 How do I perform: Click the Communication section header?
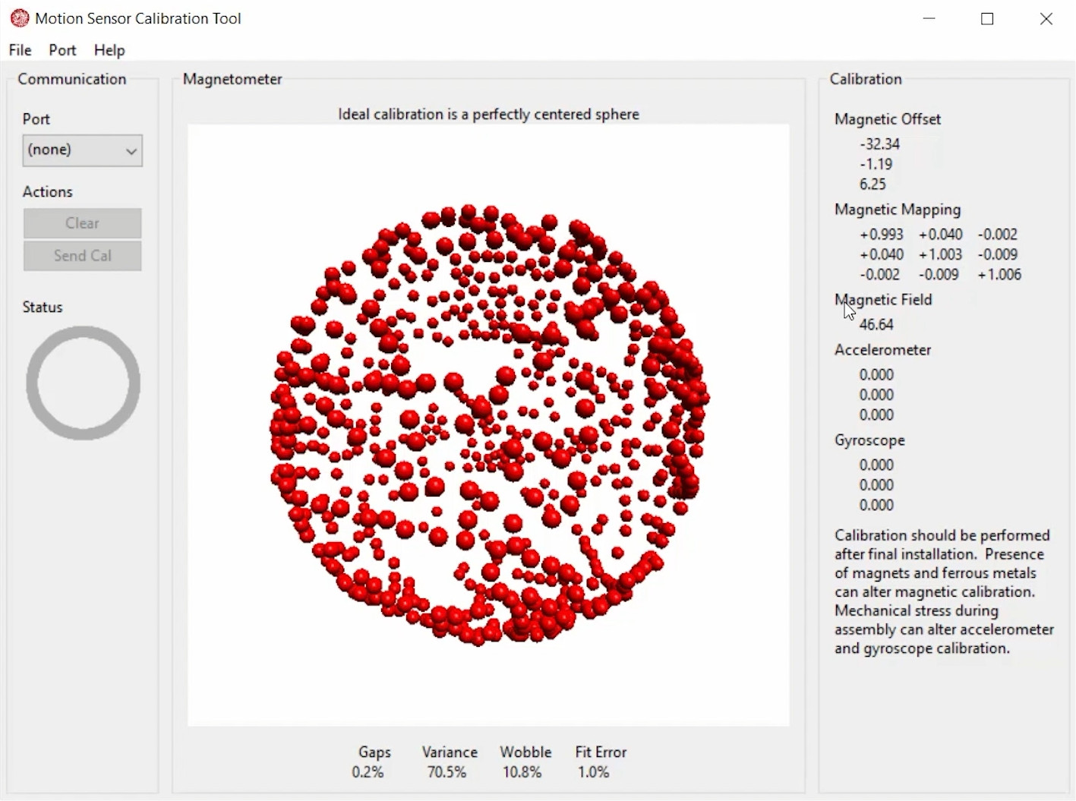[x=72, y=79]
